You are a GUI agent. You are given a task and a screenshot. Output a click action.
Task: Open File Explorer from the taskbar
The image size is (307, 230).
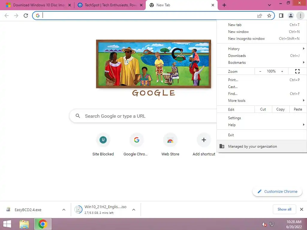click(x=24, y=224)
